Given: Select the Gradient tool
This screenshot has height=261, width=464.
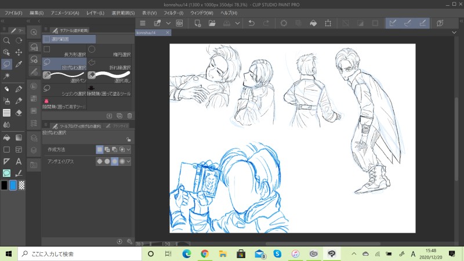Looking at the screenshot, I should (x=19, y=137).
